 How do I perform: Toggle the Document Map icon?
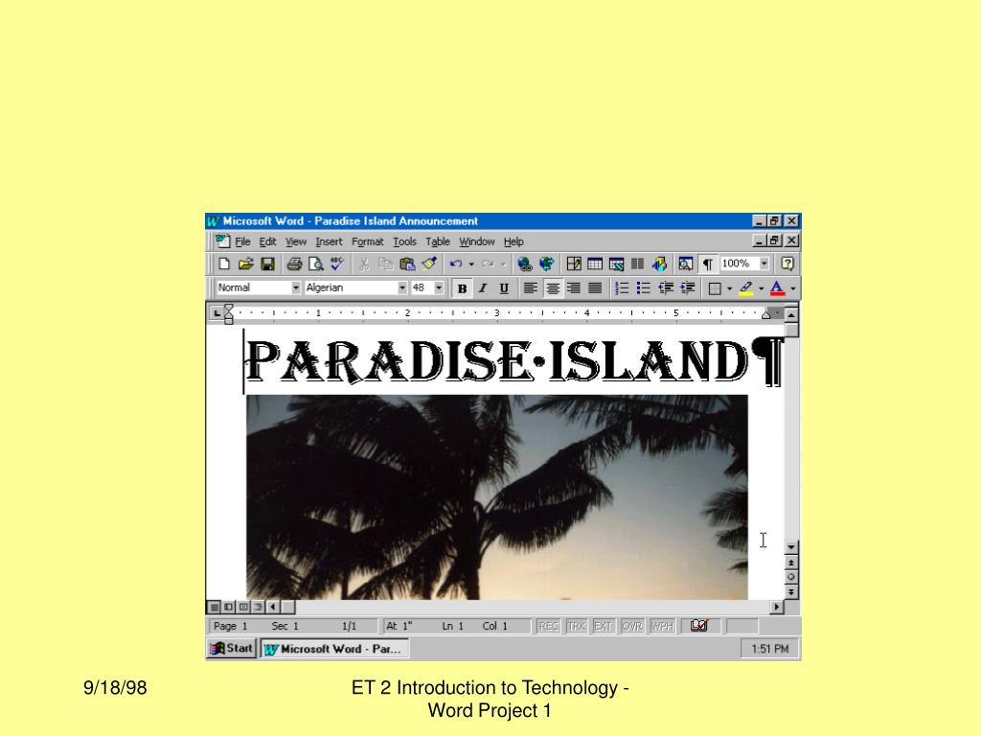tap(686, 264)
